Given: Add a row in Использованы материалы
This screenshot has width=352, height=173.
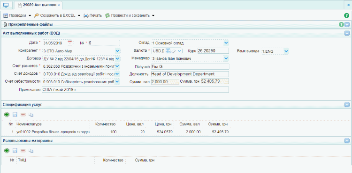Looking at the screenshot, I should (x=7, y=151).
